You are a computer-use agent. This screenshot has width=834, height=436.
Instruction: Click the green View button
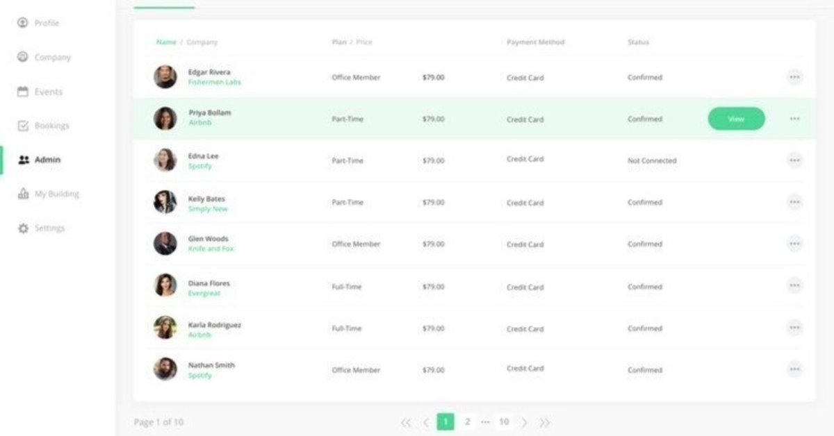(x=736, y=119)
